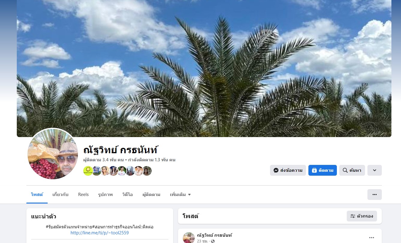Follow this profile with ติดตาม button
This screenshot has width=401, height=243.
(x=322, y=170)
